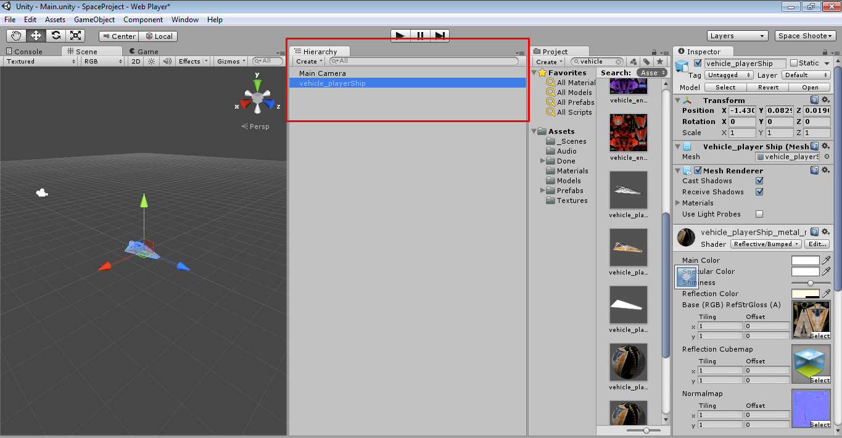842x438 pixels.
Task: Expand the Prefabs folder
Action: pyautogui.click(x=543, y=191)
